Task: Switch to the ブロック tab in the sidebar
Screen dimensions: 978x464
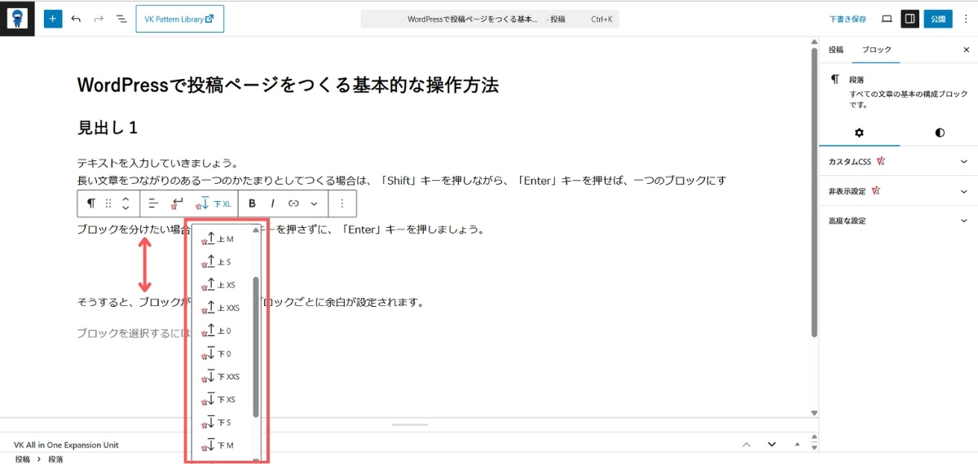Action: coord(877,50)
